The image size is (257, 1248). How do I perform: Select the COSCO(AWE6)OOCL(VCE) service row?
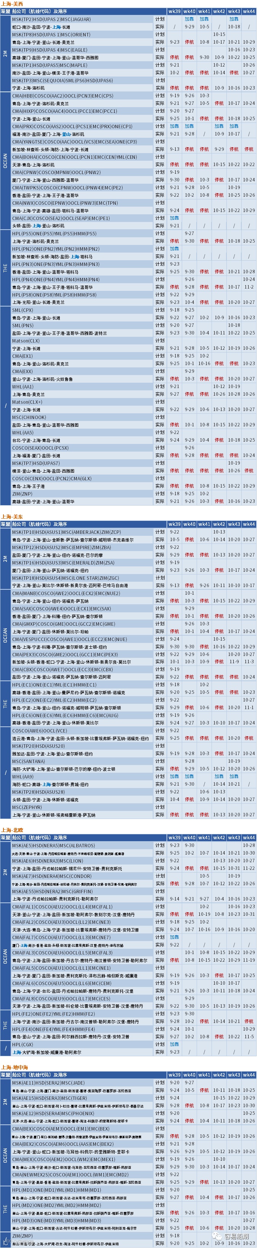pyautogui.click(x=82, y=731)
